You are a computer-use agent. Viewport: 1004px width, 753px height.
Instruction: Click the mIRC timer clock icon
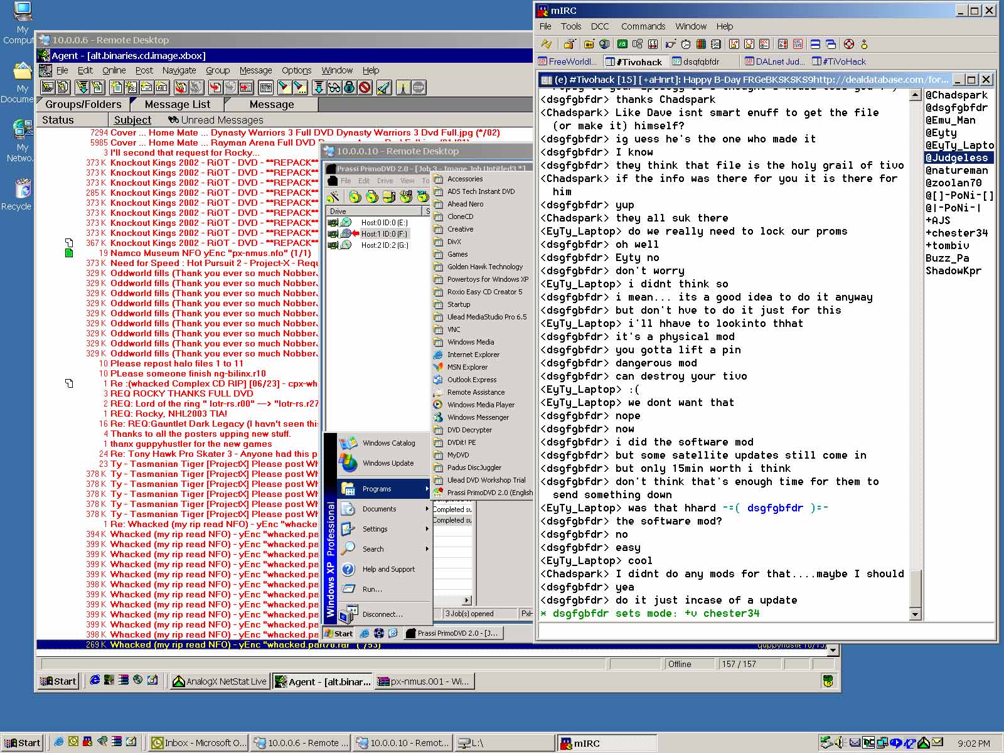tap(686, 44)
